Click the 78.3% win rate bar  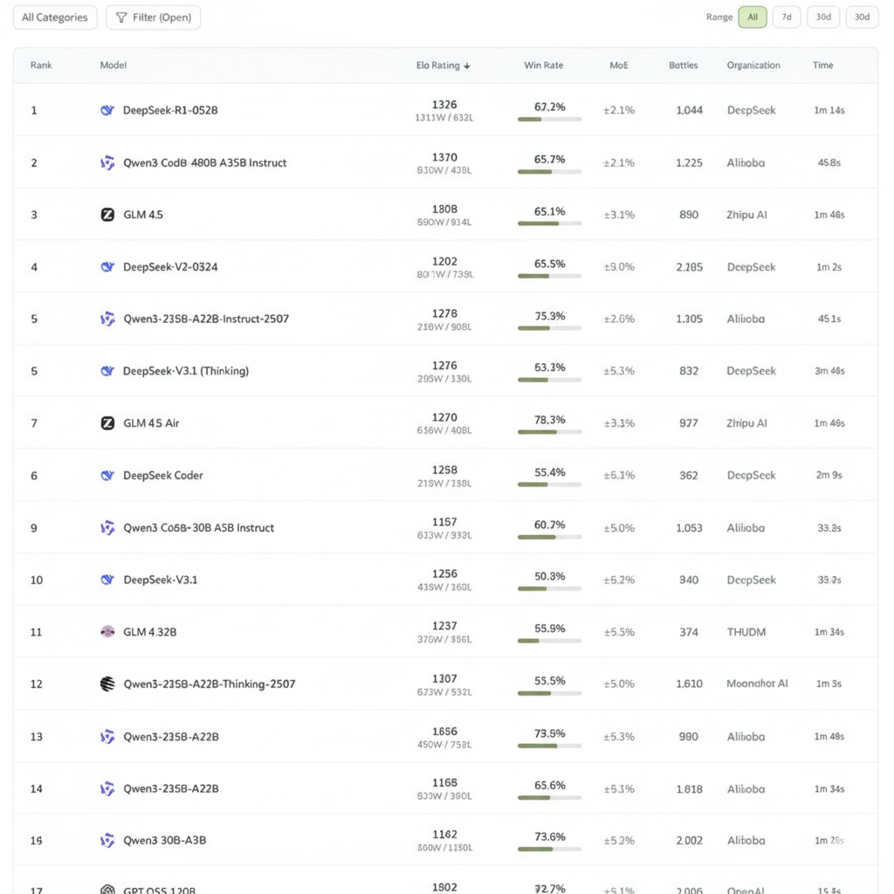coord(550,432)
